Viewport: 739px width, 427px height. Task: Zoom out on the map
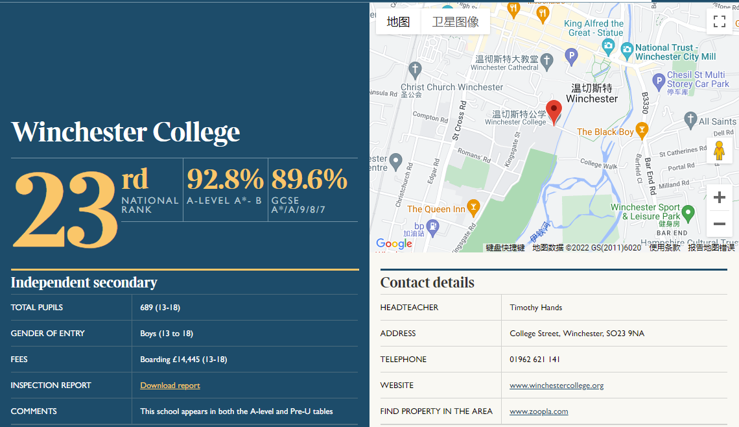(719, 224)
